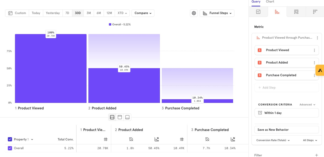Click the Overall legend color swatch
The height and width of the screenshot is (157, 324).
110,25
